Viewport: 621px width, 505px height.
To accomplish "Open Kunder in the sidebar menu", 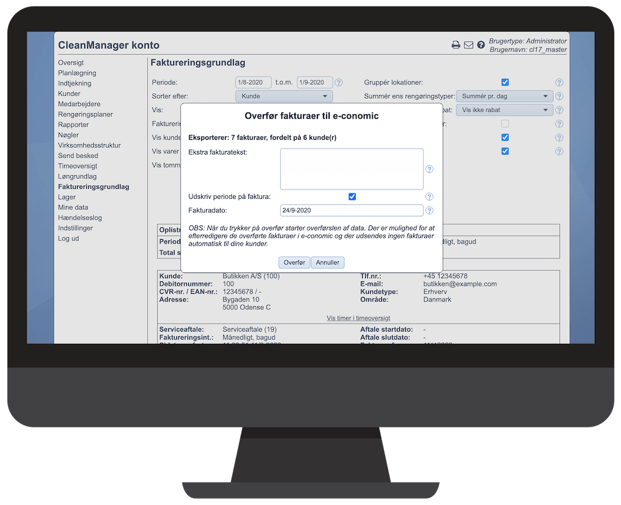I will [69, 94].
